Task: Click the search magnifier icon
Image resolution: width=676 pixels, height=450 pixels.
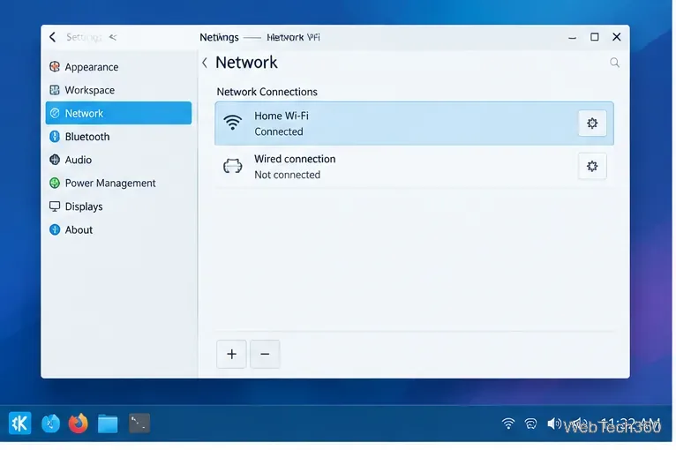Action: pos(615,63)
